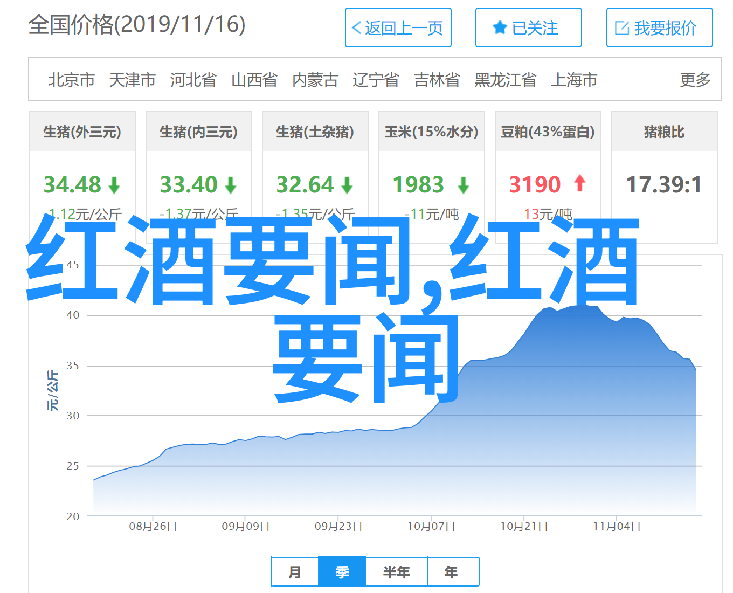The width and height of the screenshot is (733, 593).
Task: Select 内蒙古 region
Action: coord(315,80)
